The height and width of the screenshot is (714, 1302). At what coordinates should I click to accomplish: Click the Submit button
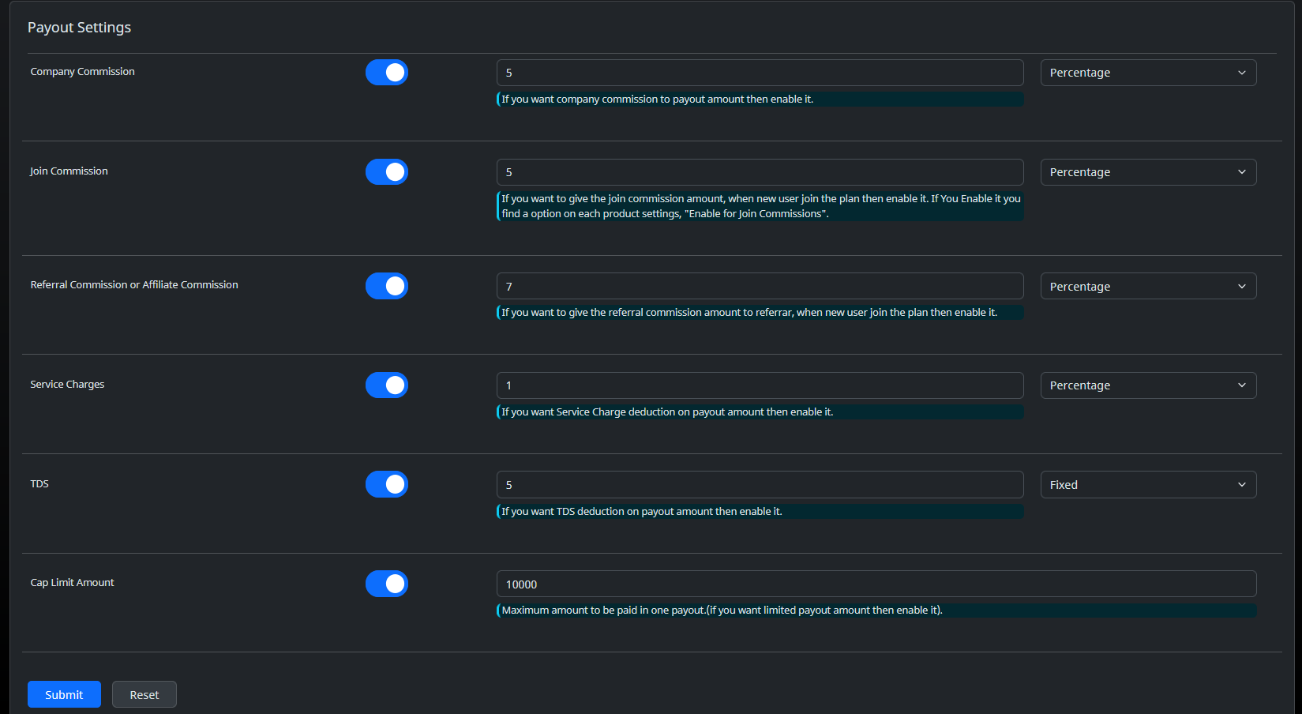[x=64, y=694]
